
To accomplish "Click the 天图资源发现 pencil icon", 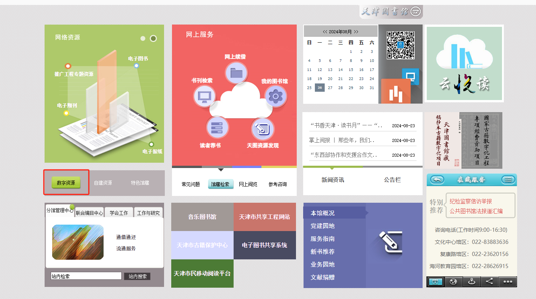I will [262, 129].
